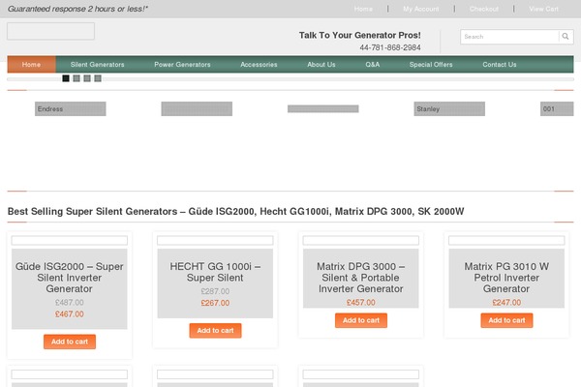The image size is (581, 387).
Task: Go to Checkout link
Action: pyautogui.click(x=484, y=9)
